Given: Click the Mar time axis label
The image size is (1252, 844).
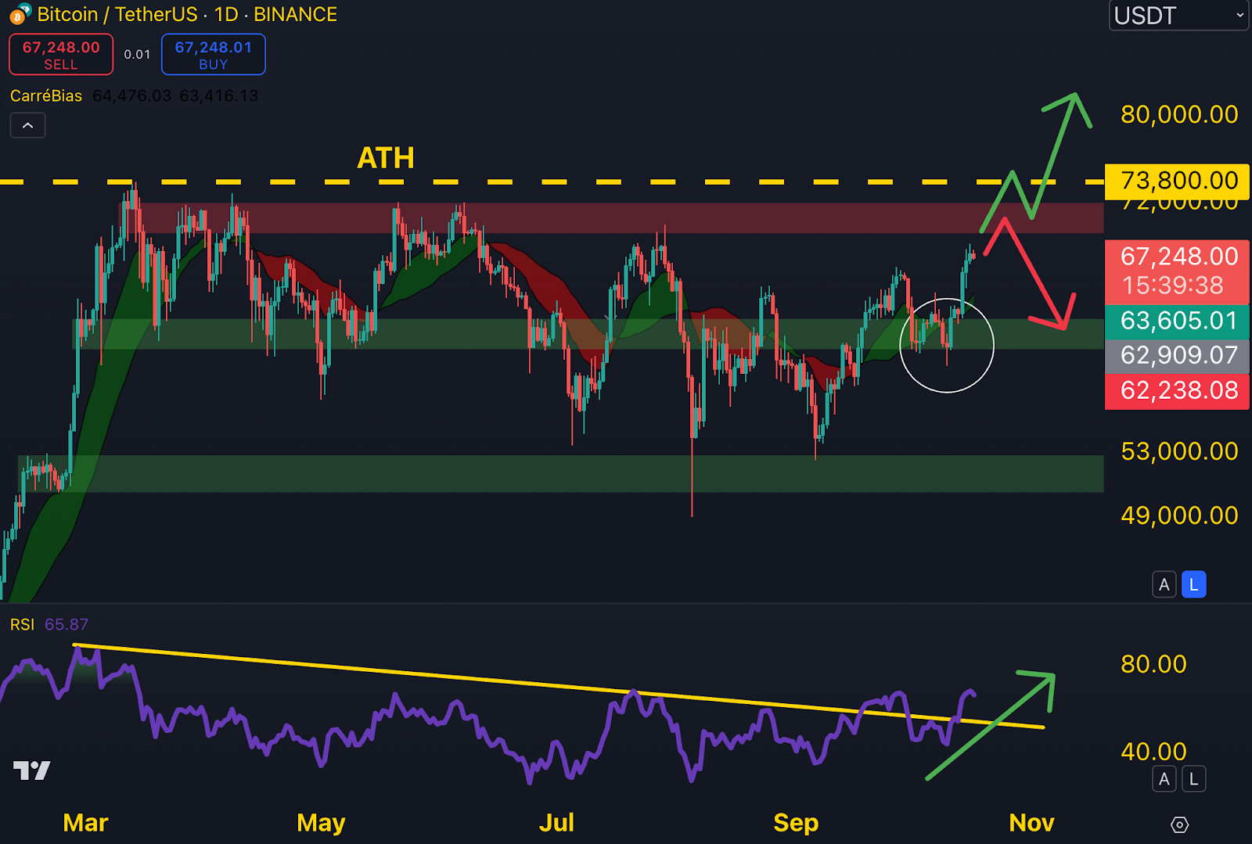Looking at the screenshot, I should (x=85, y=823).
